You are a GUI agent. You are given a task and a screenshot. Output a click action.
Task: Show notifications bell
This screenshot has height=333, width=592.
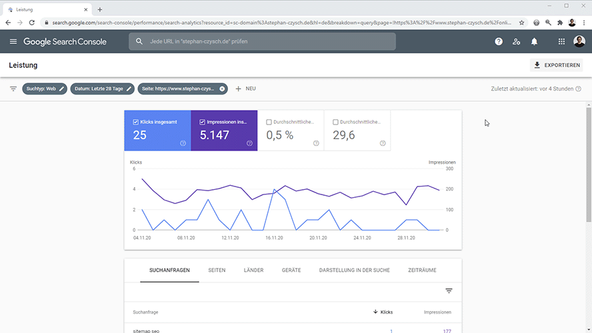pos(534,41)
